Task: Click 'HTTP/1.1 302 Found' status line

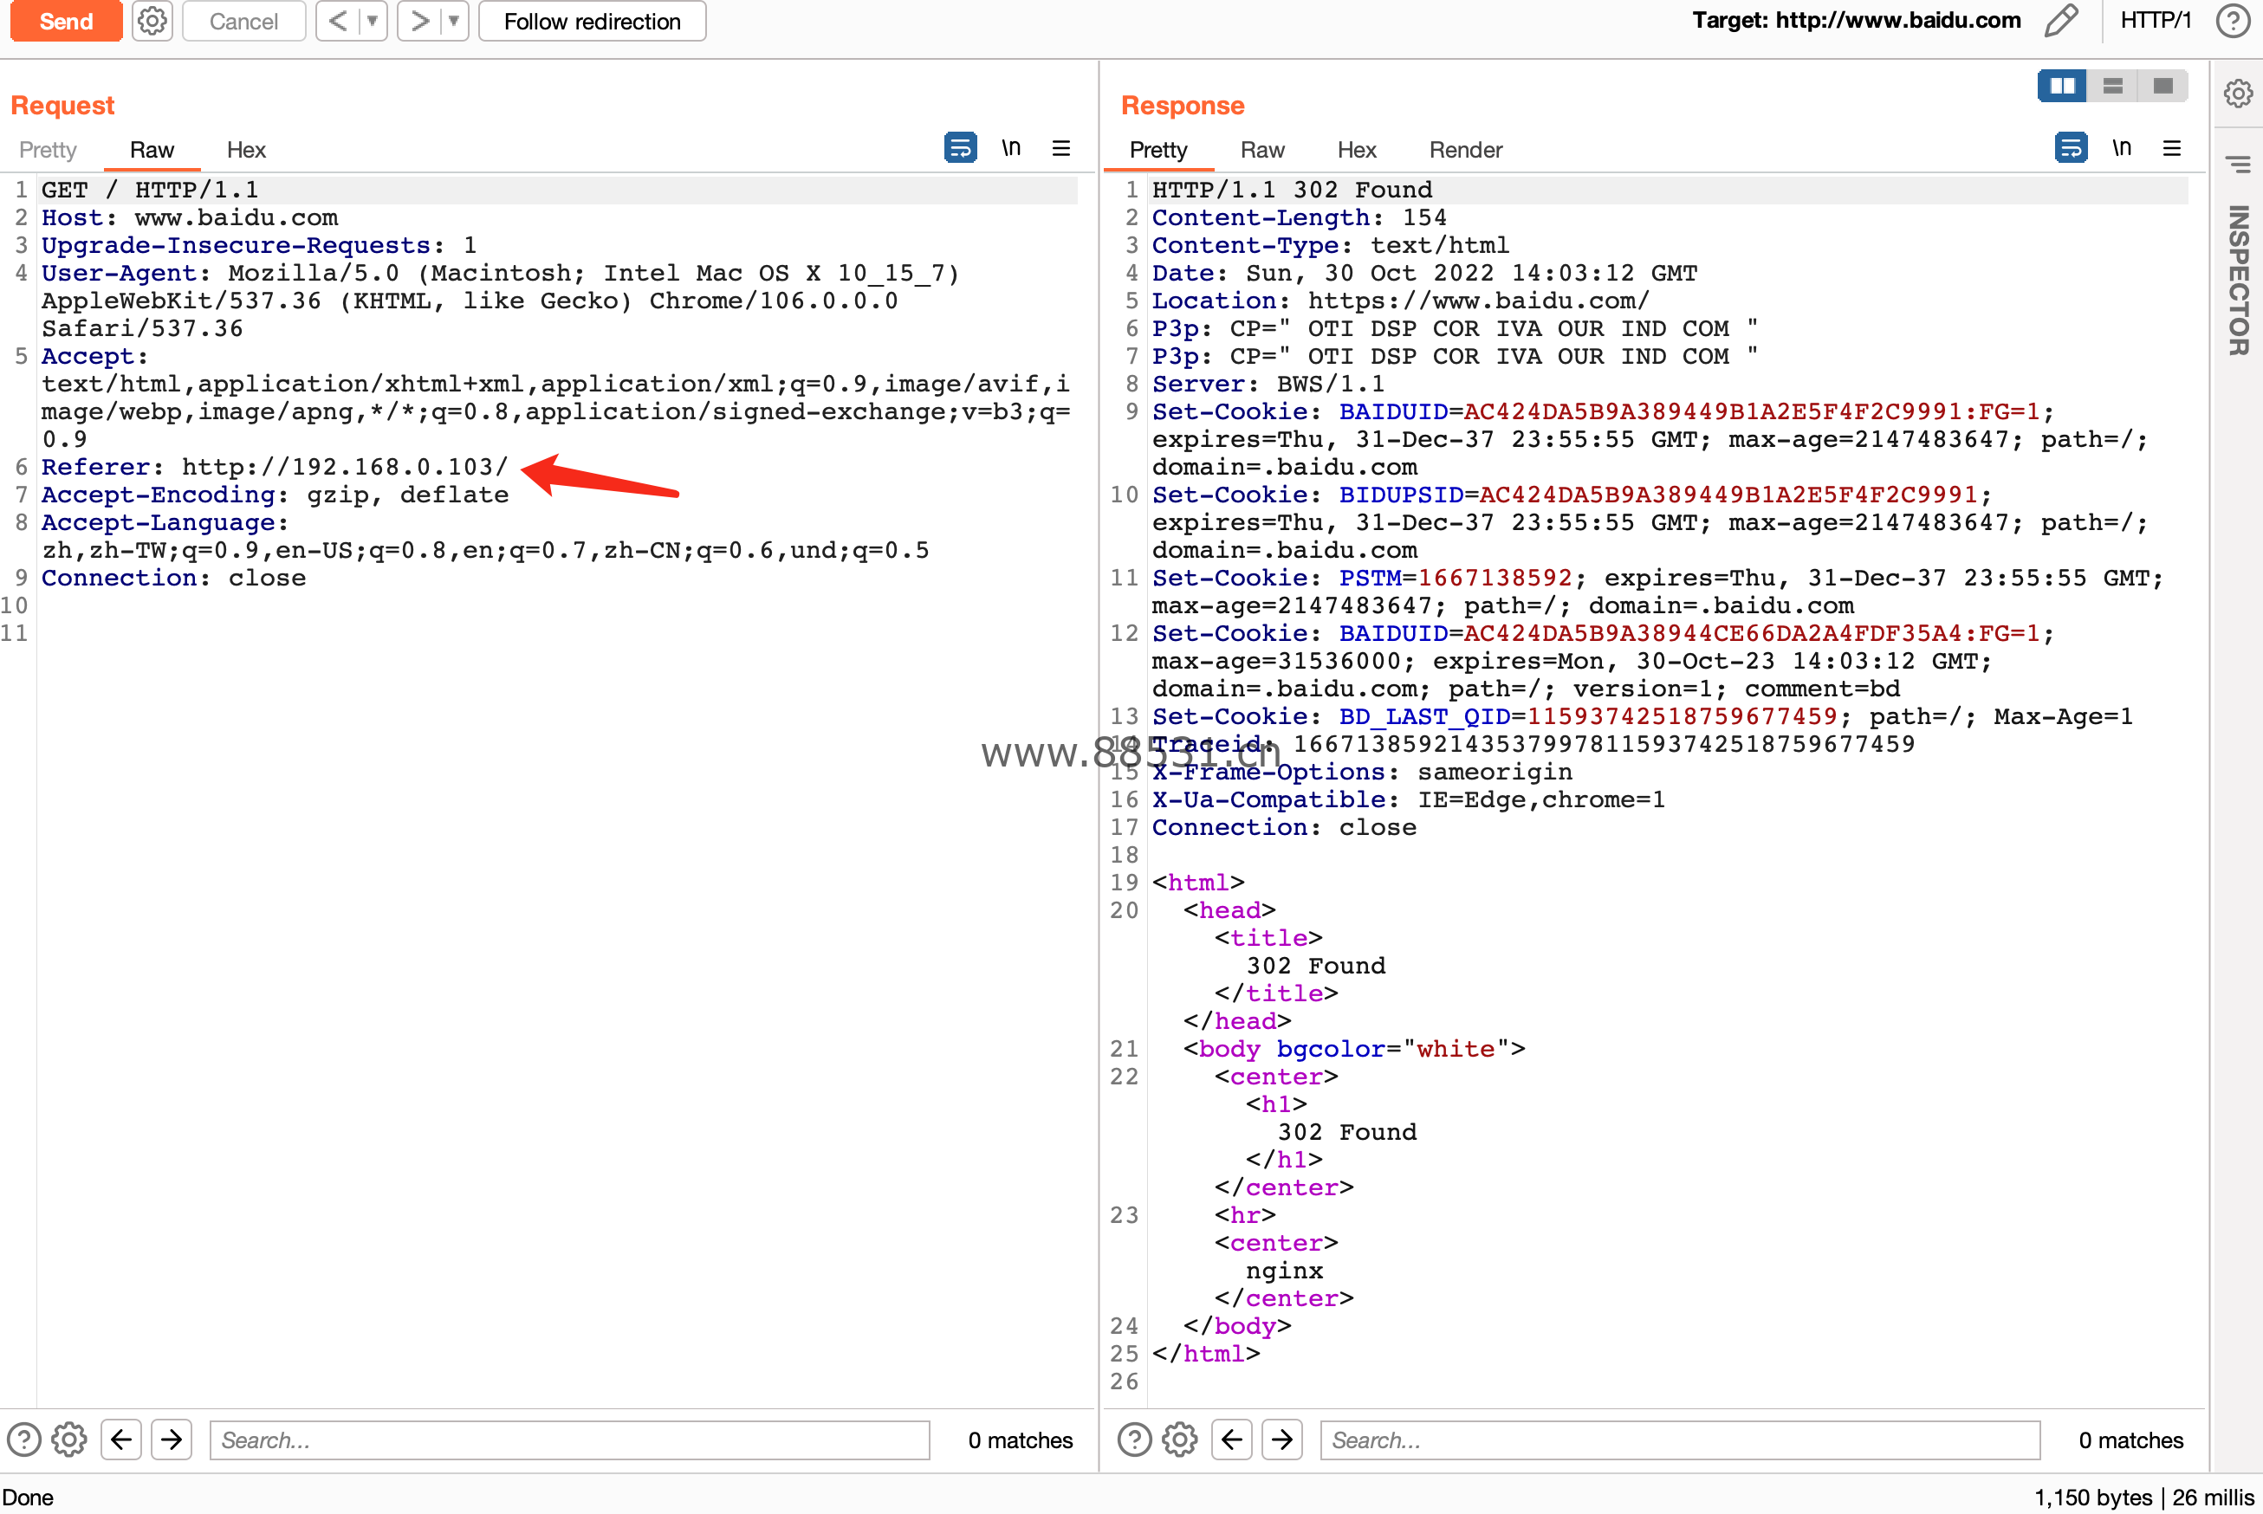Action: pyautogui.click(x=1293, y=191)
